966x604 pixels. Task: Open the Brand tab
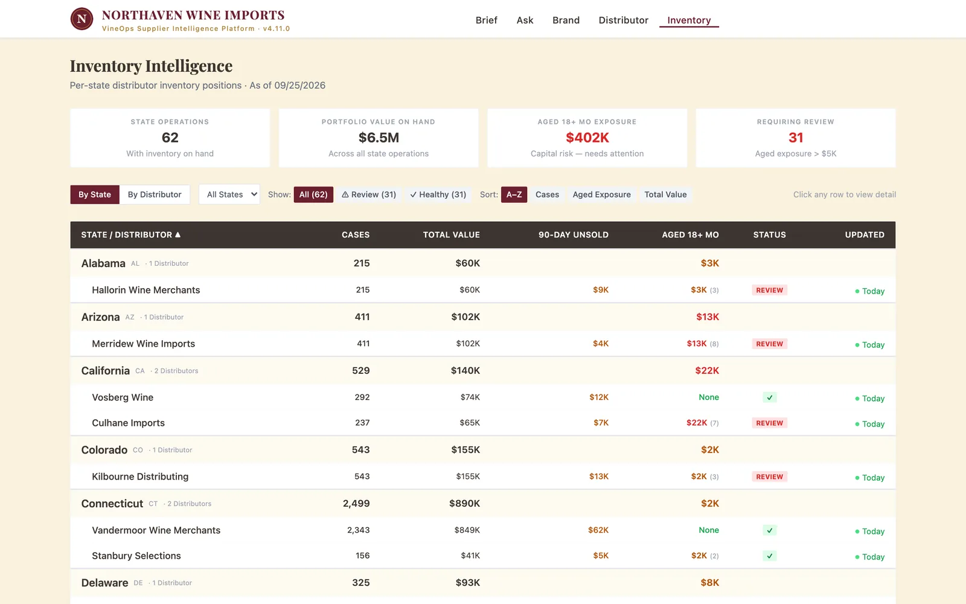coord(566,20)
